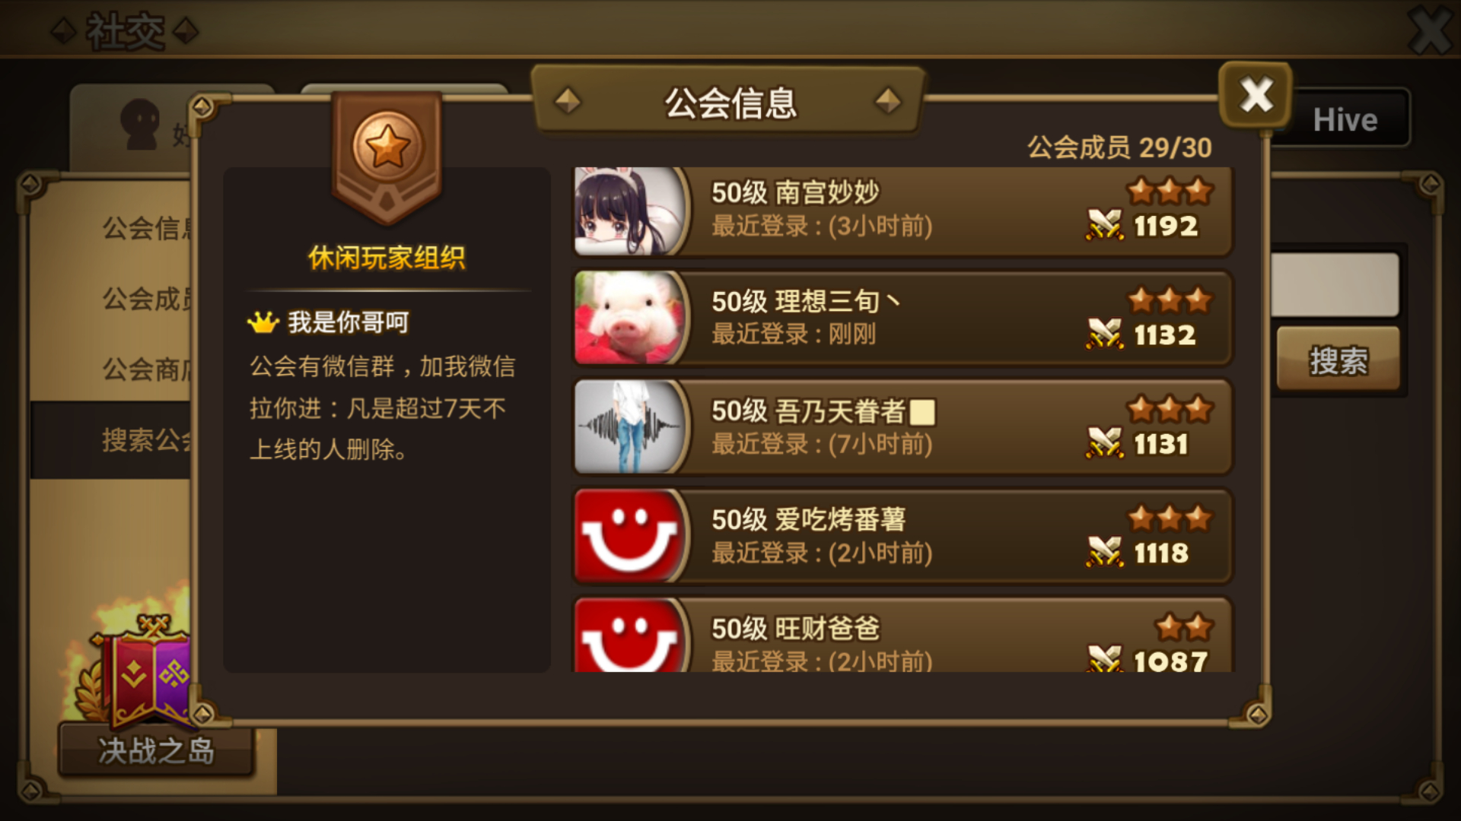The height and width of the screenshot is (821, 1461).
Task: Click the 公会成员 29/30 counter
Action: pos(1119,147)
